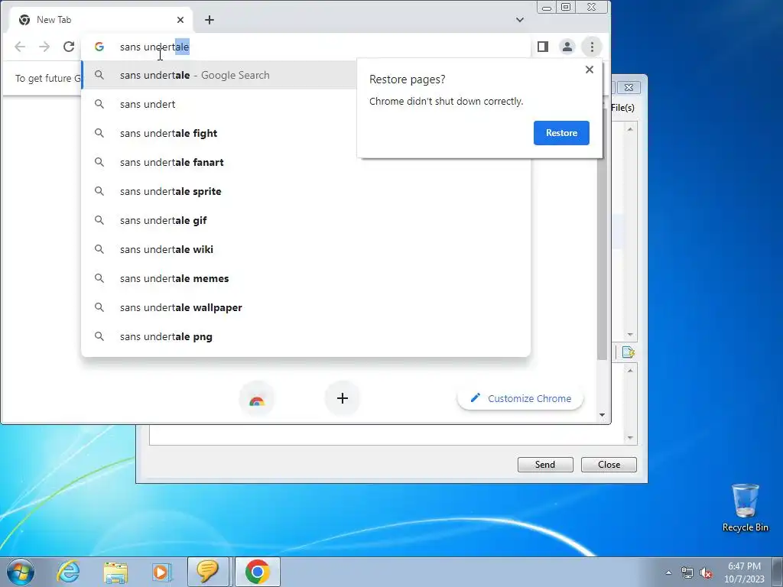The width and height of the screenshot is (783, 587).
Task: Open Windows Explorer from the taskbar
Action: coord(115,572)
